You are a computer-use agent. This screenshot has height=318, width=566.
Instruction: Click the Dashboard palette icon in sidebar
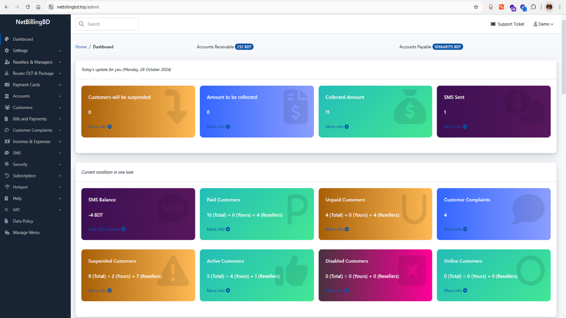click(7, 39)
